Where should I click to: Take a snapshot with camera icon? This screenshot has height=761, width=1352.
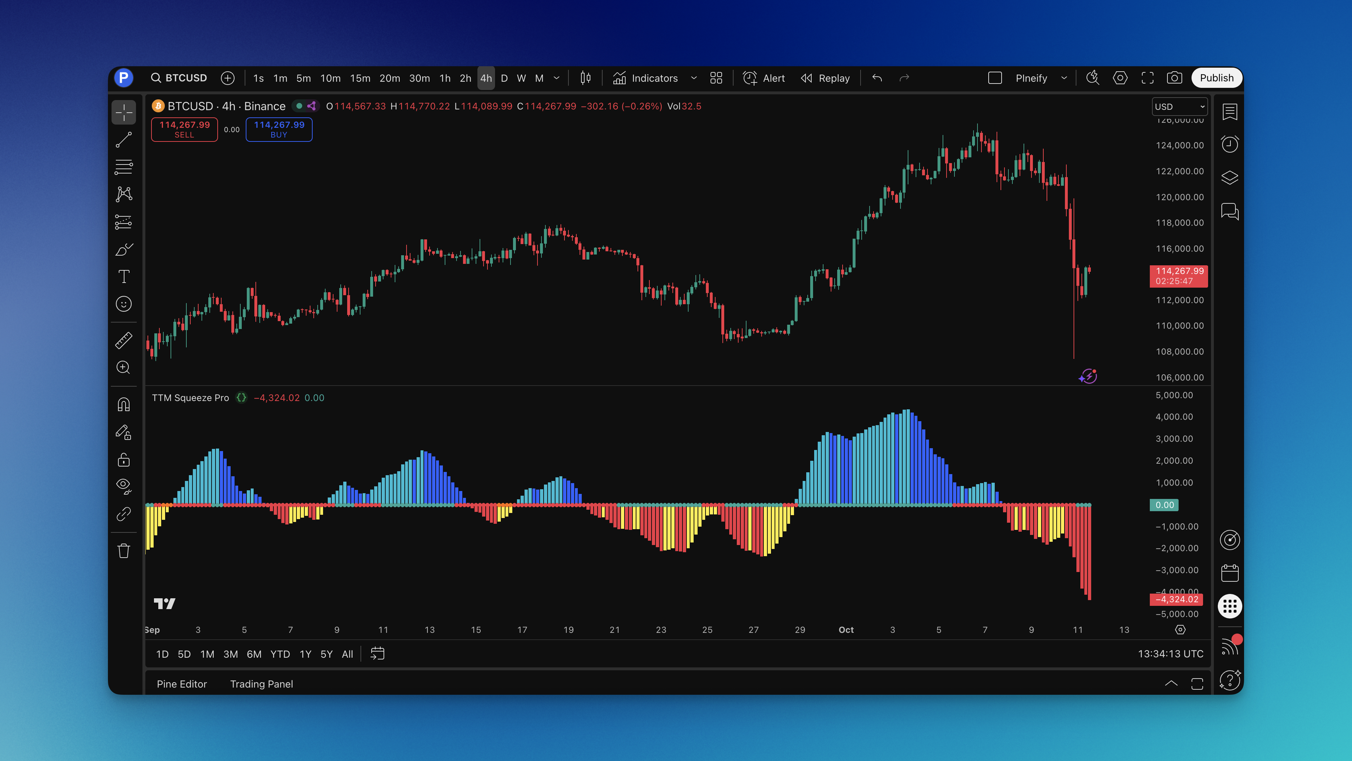coord(1174,78)
